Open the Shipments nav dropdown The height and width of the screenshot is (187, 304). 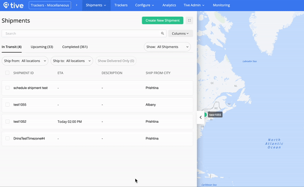96,5
